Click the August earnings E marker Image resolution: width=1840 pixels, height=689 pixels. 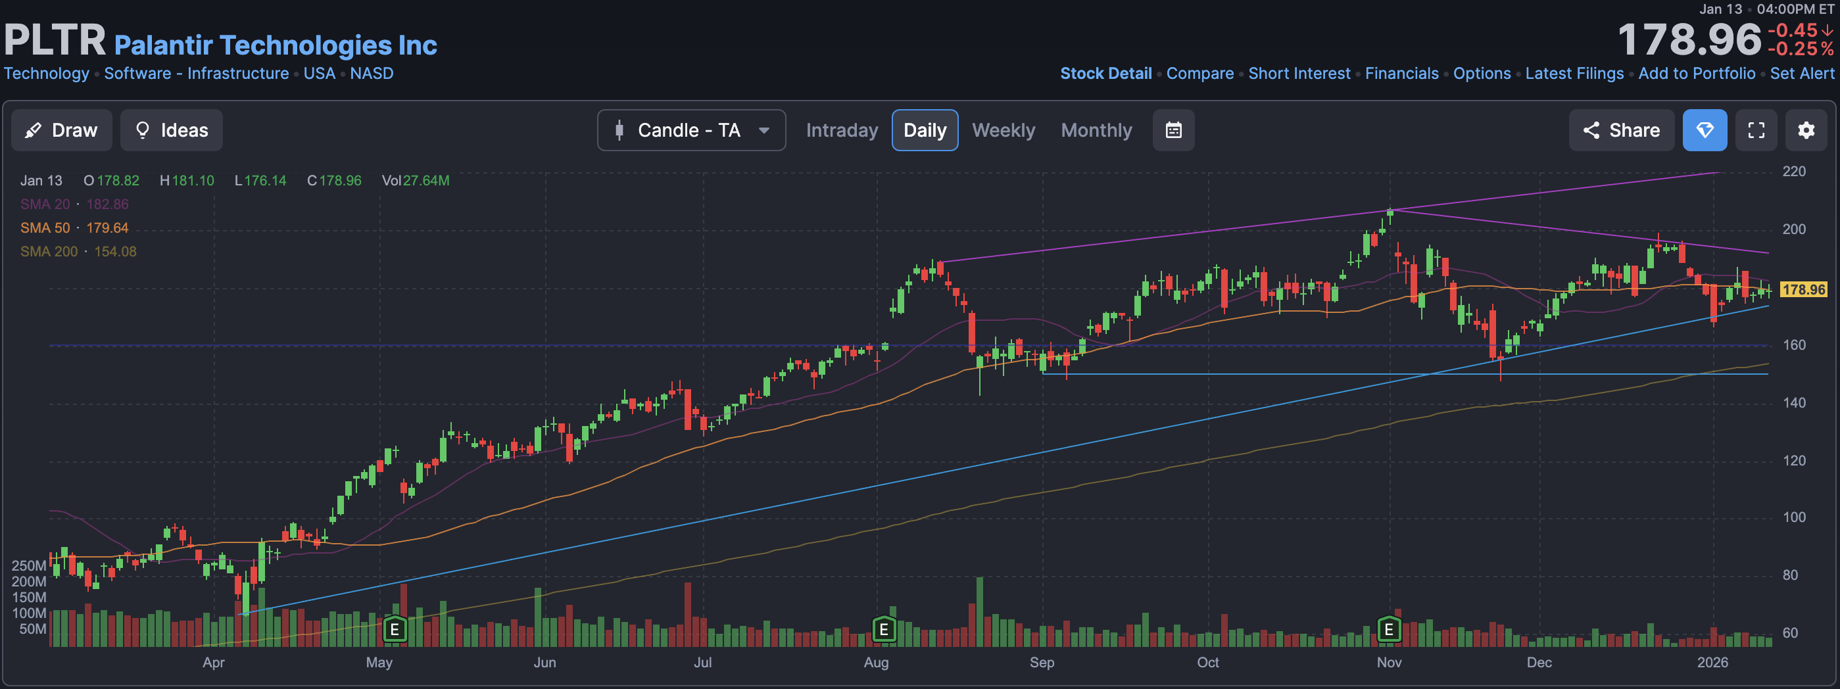click(884, 629)
